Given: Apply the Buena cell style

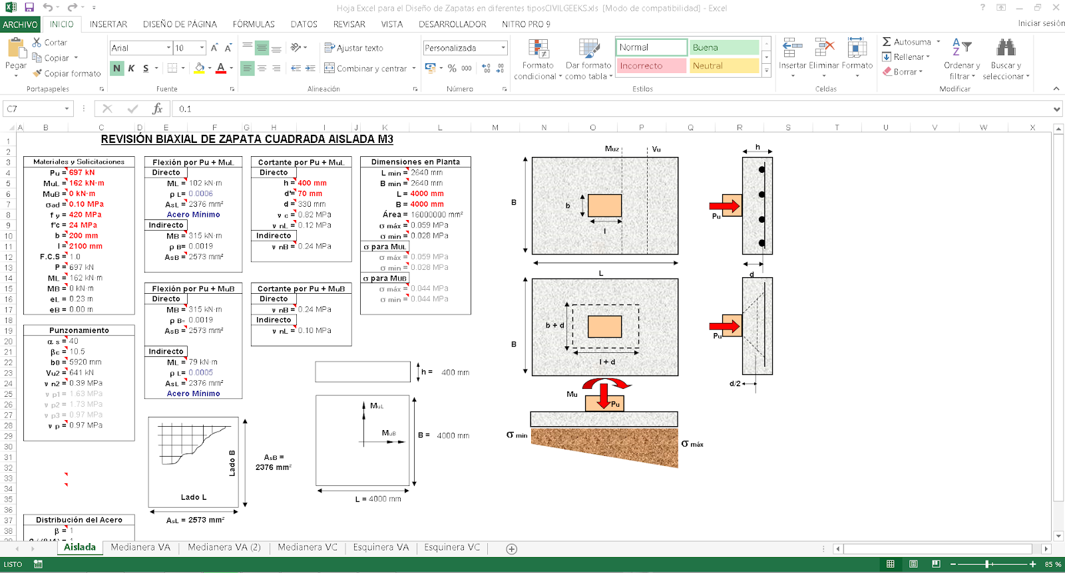Looking at the screenshot, I should click(724, 47).
